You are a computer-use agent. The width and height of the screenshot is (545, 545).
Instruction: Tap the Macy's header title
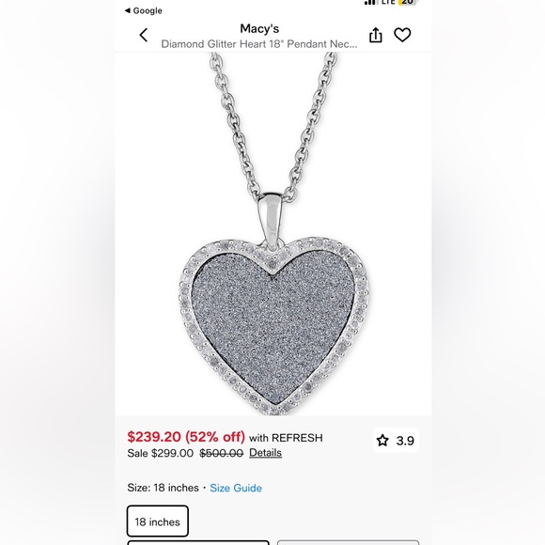(259, 28)
